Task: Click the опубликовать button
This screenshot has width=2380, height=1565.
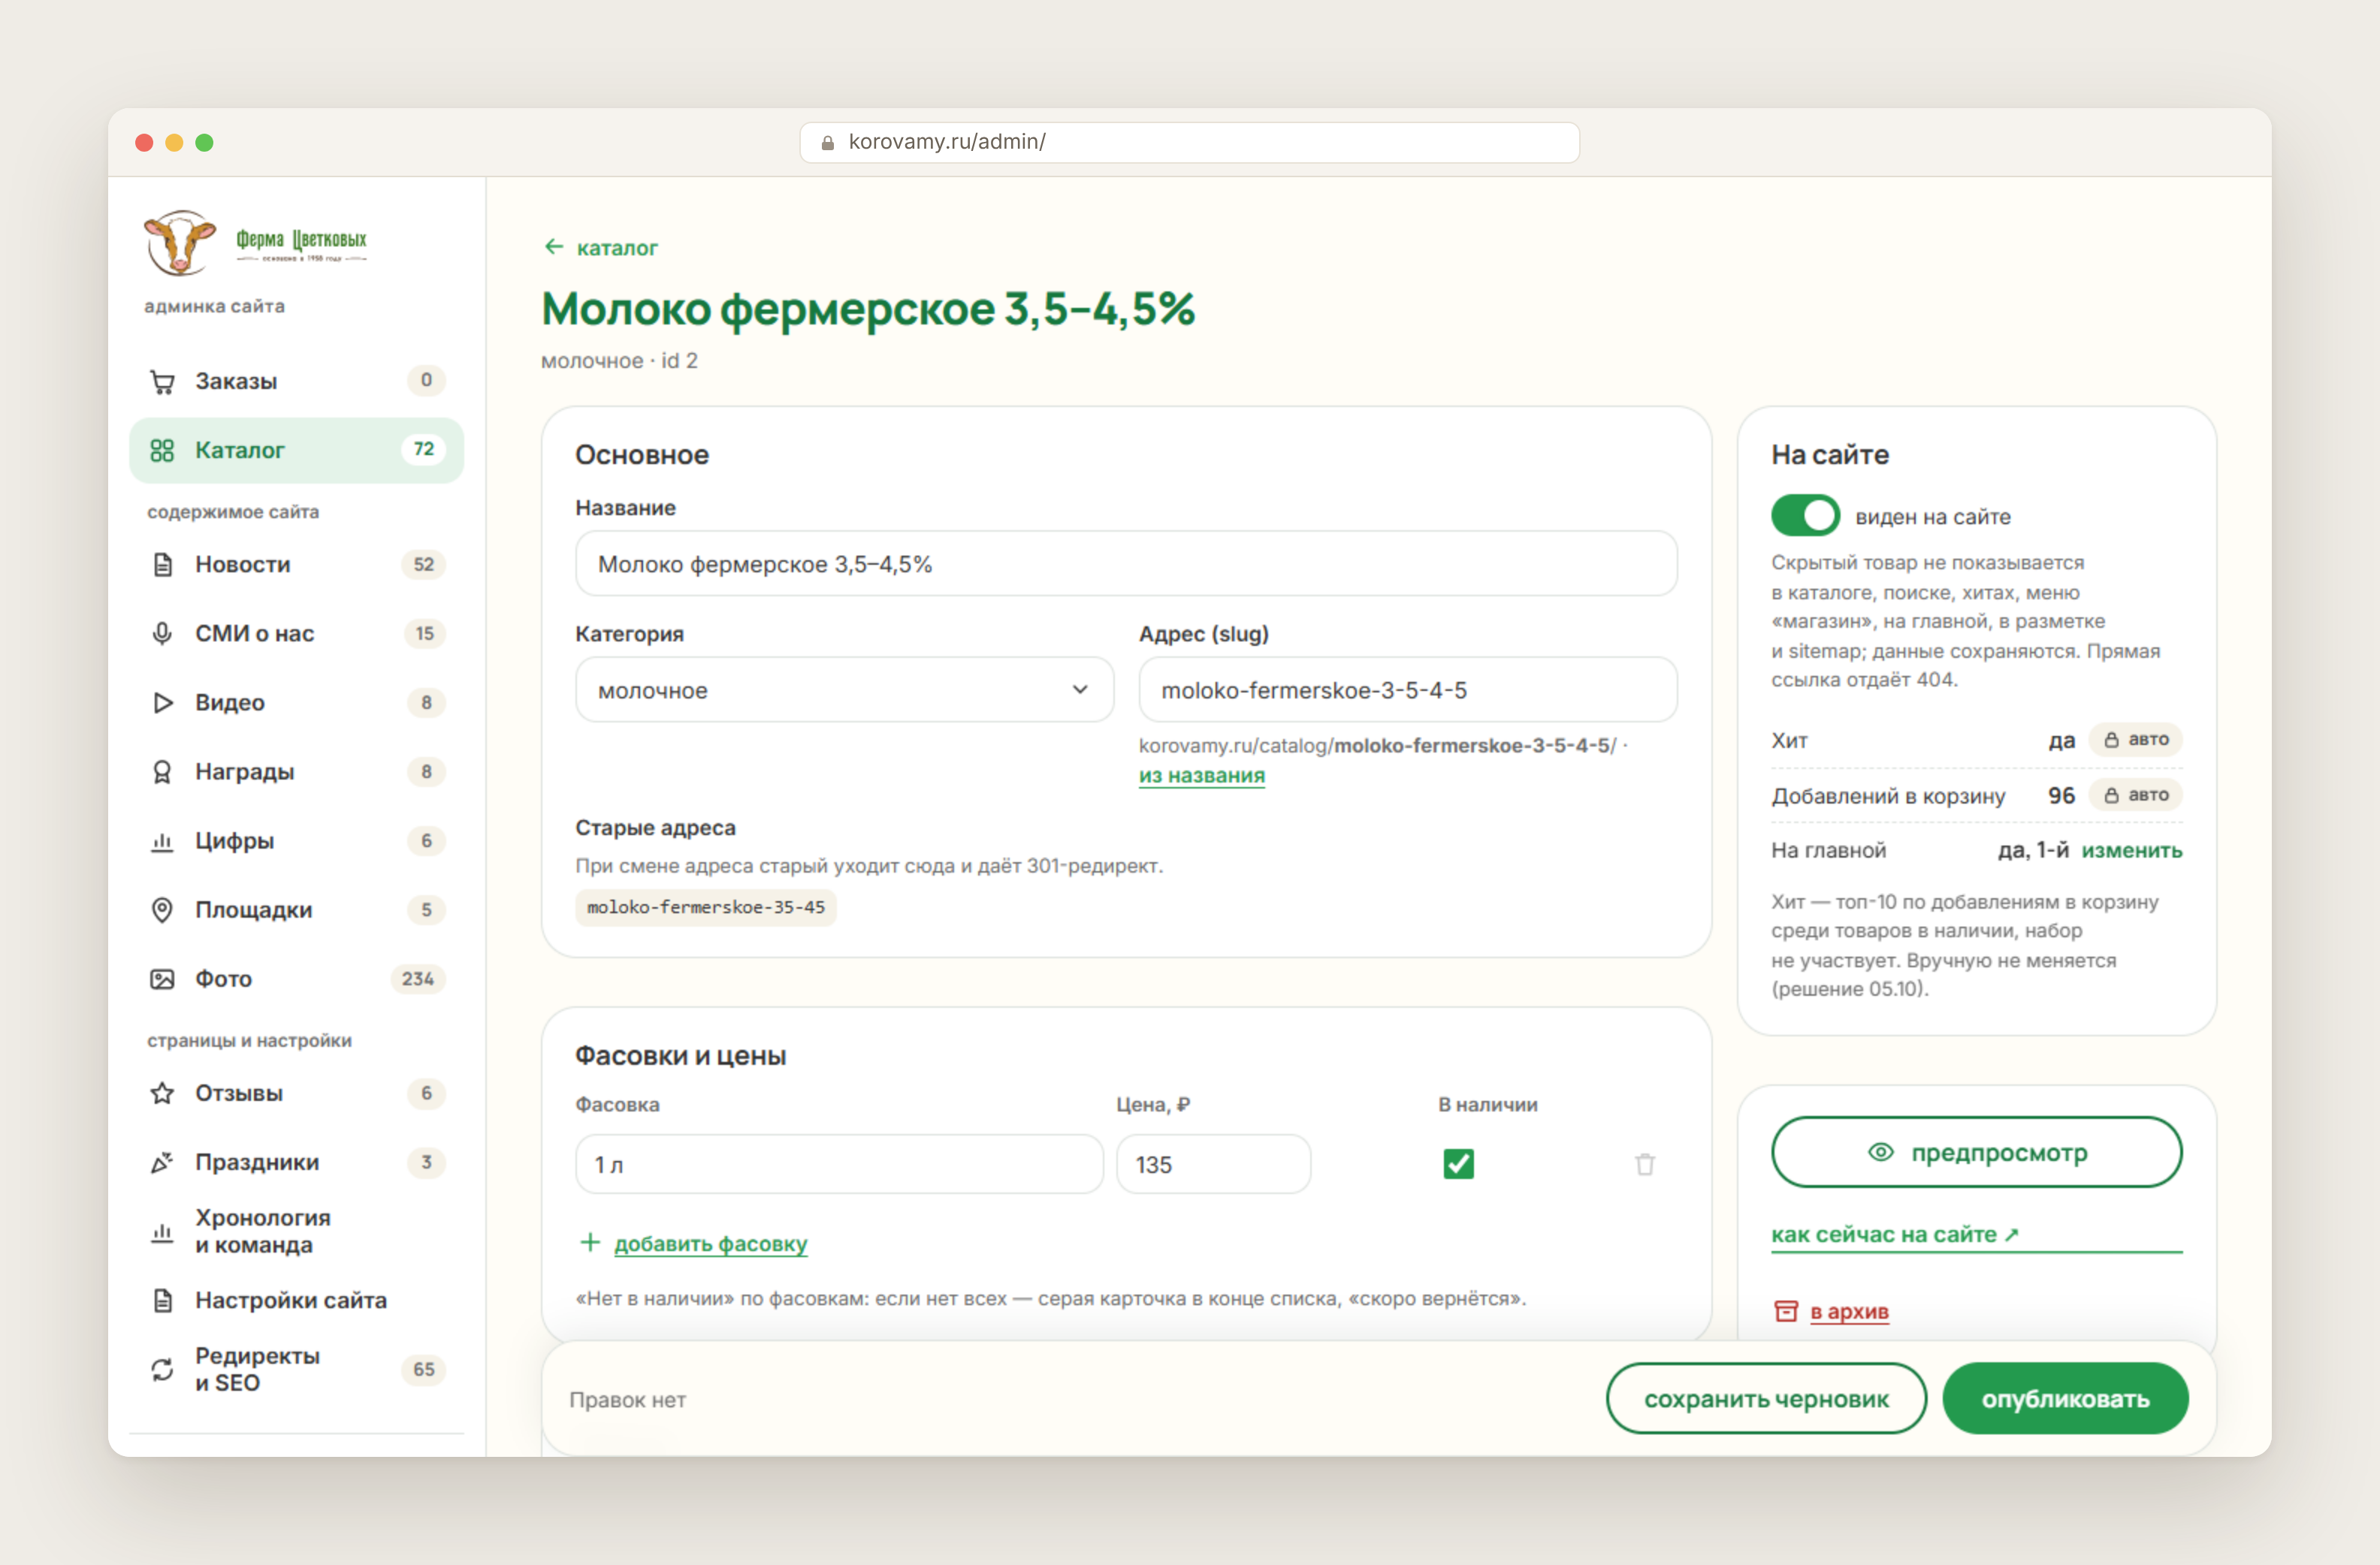Action: pos(2065,1399)
